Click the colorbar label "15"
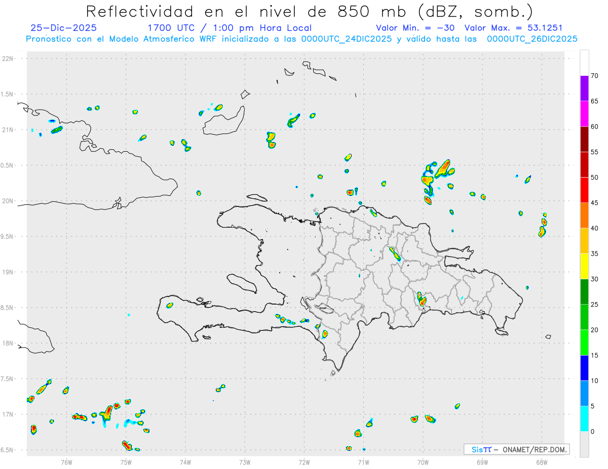Image resolution: width=608 pixels, height=469 pixels. click(594, 355)
